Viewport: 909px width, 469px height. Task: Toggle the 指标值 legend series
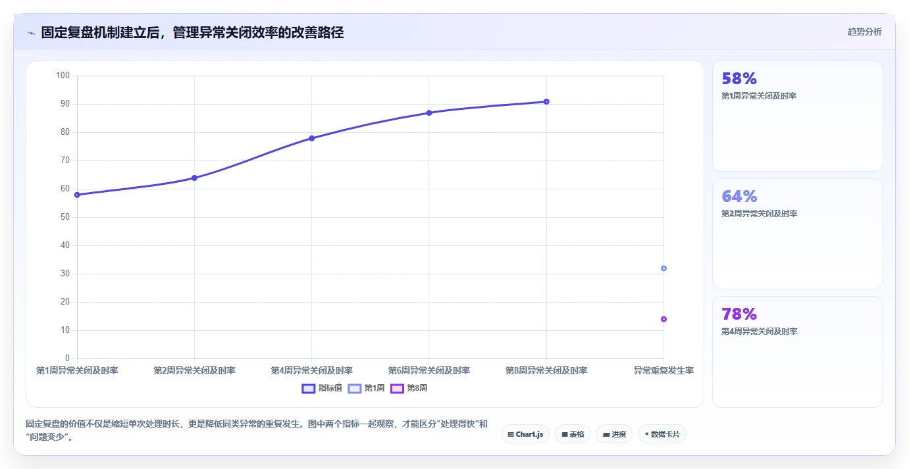click(x=322, y=388)
